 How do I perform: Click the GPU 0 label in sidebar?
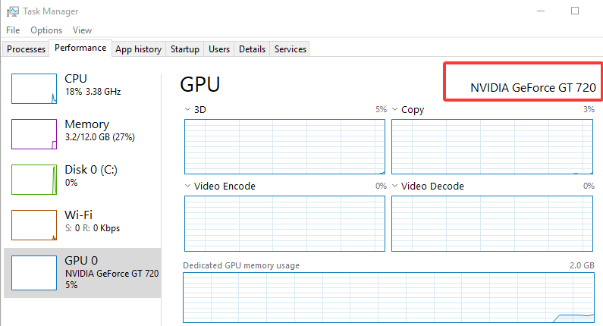81,260
